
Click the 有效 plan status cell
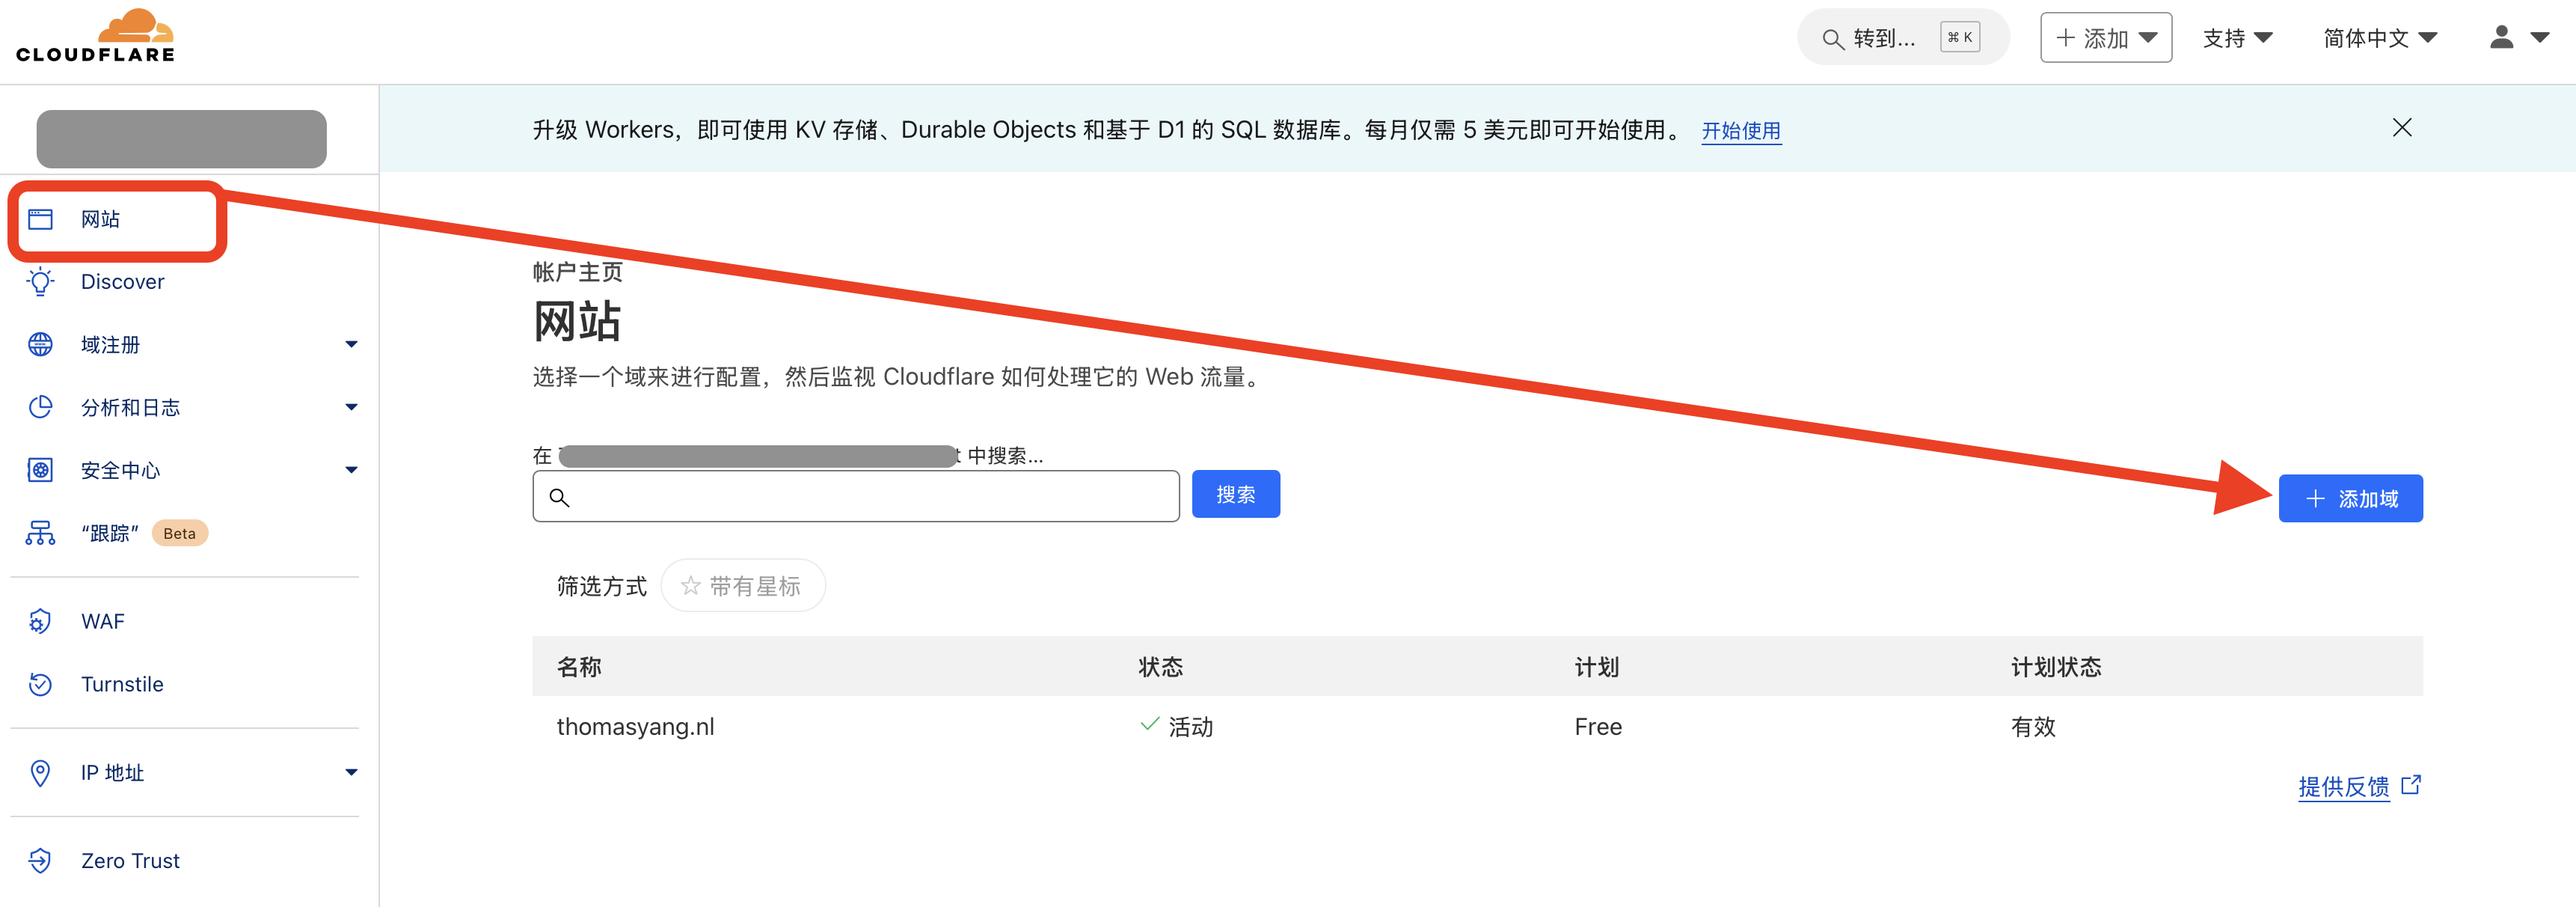[2033, 727]
